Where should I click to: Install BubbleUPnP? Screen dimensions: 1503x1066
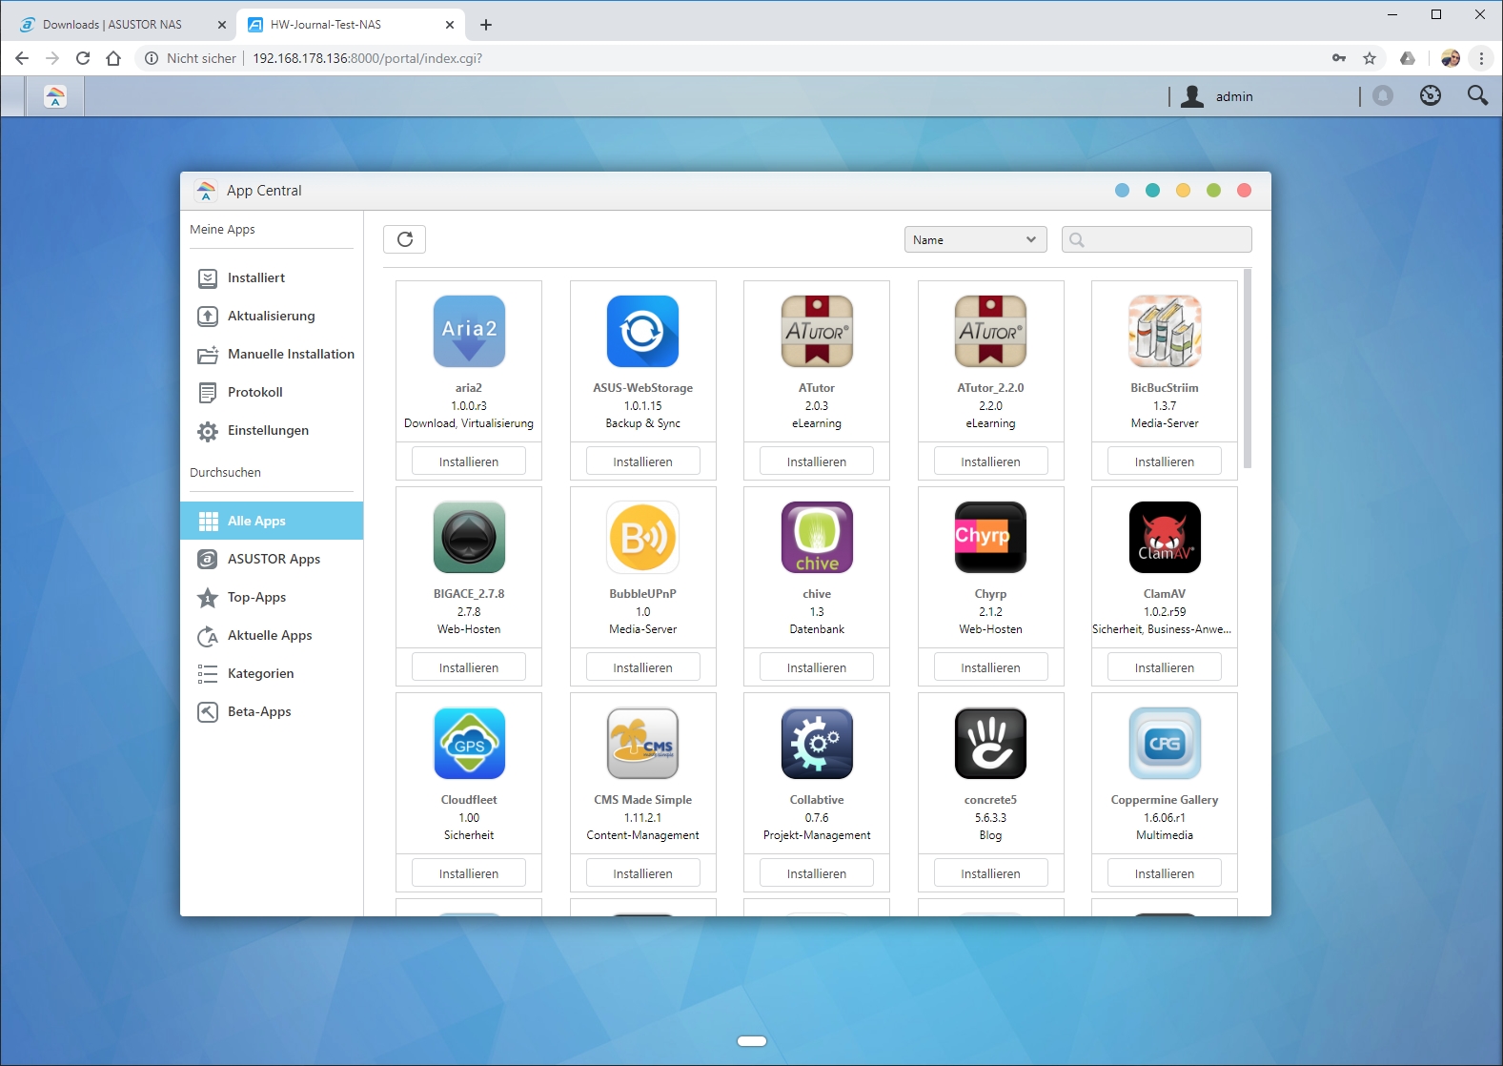[x=642, y=667]
